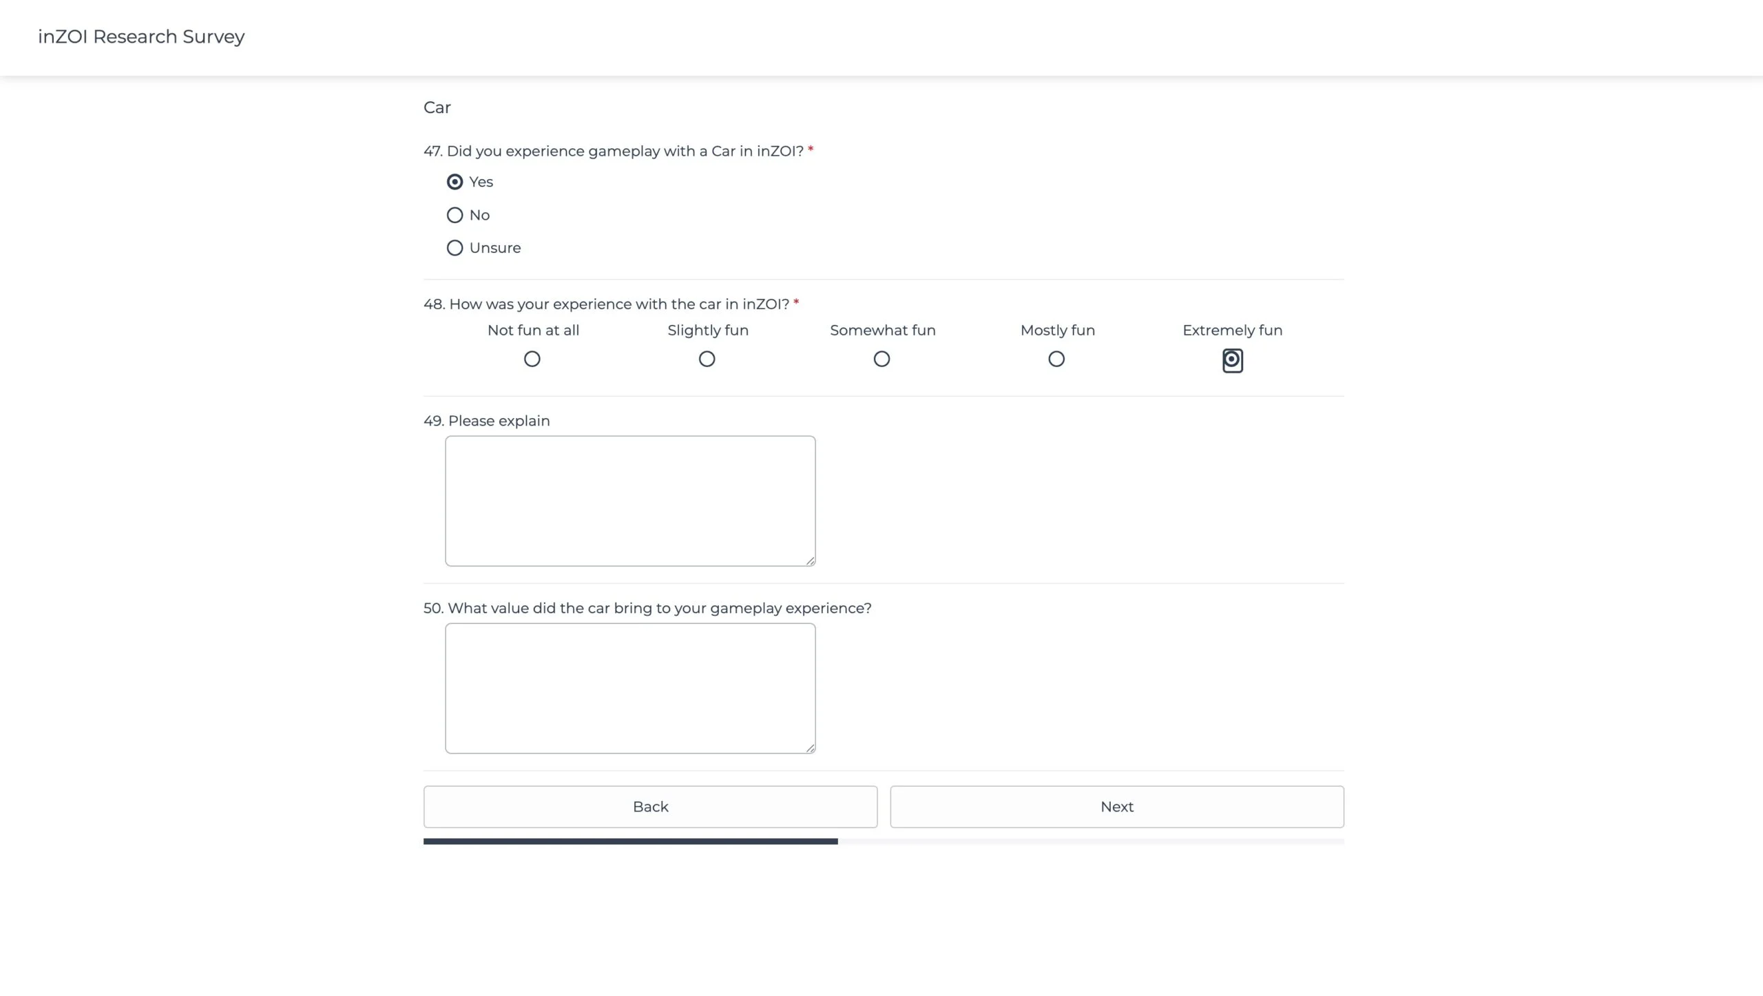Click resize grip of question 50 textarea
The height and width of the screenshot is (996, 1763).
pyautogui.click(x=810, y=748)
